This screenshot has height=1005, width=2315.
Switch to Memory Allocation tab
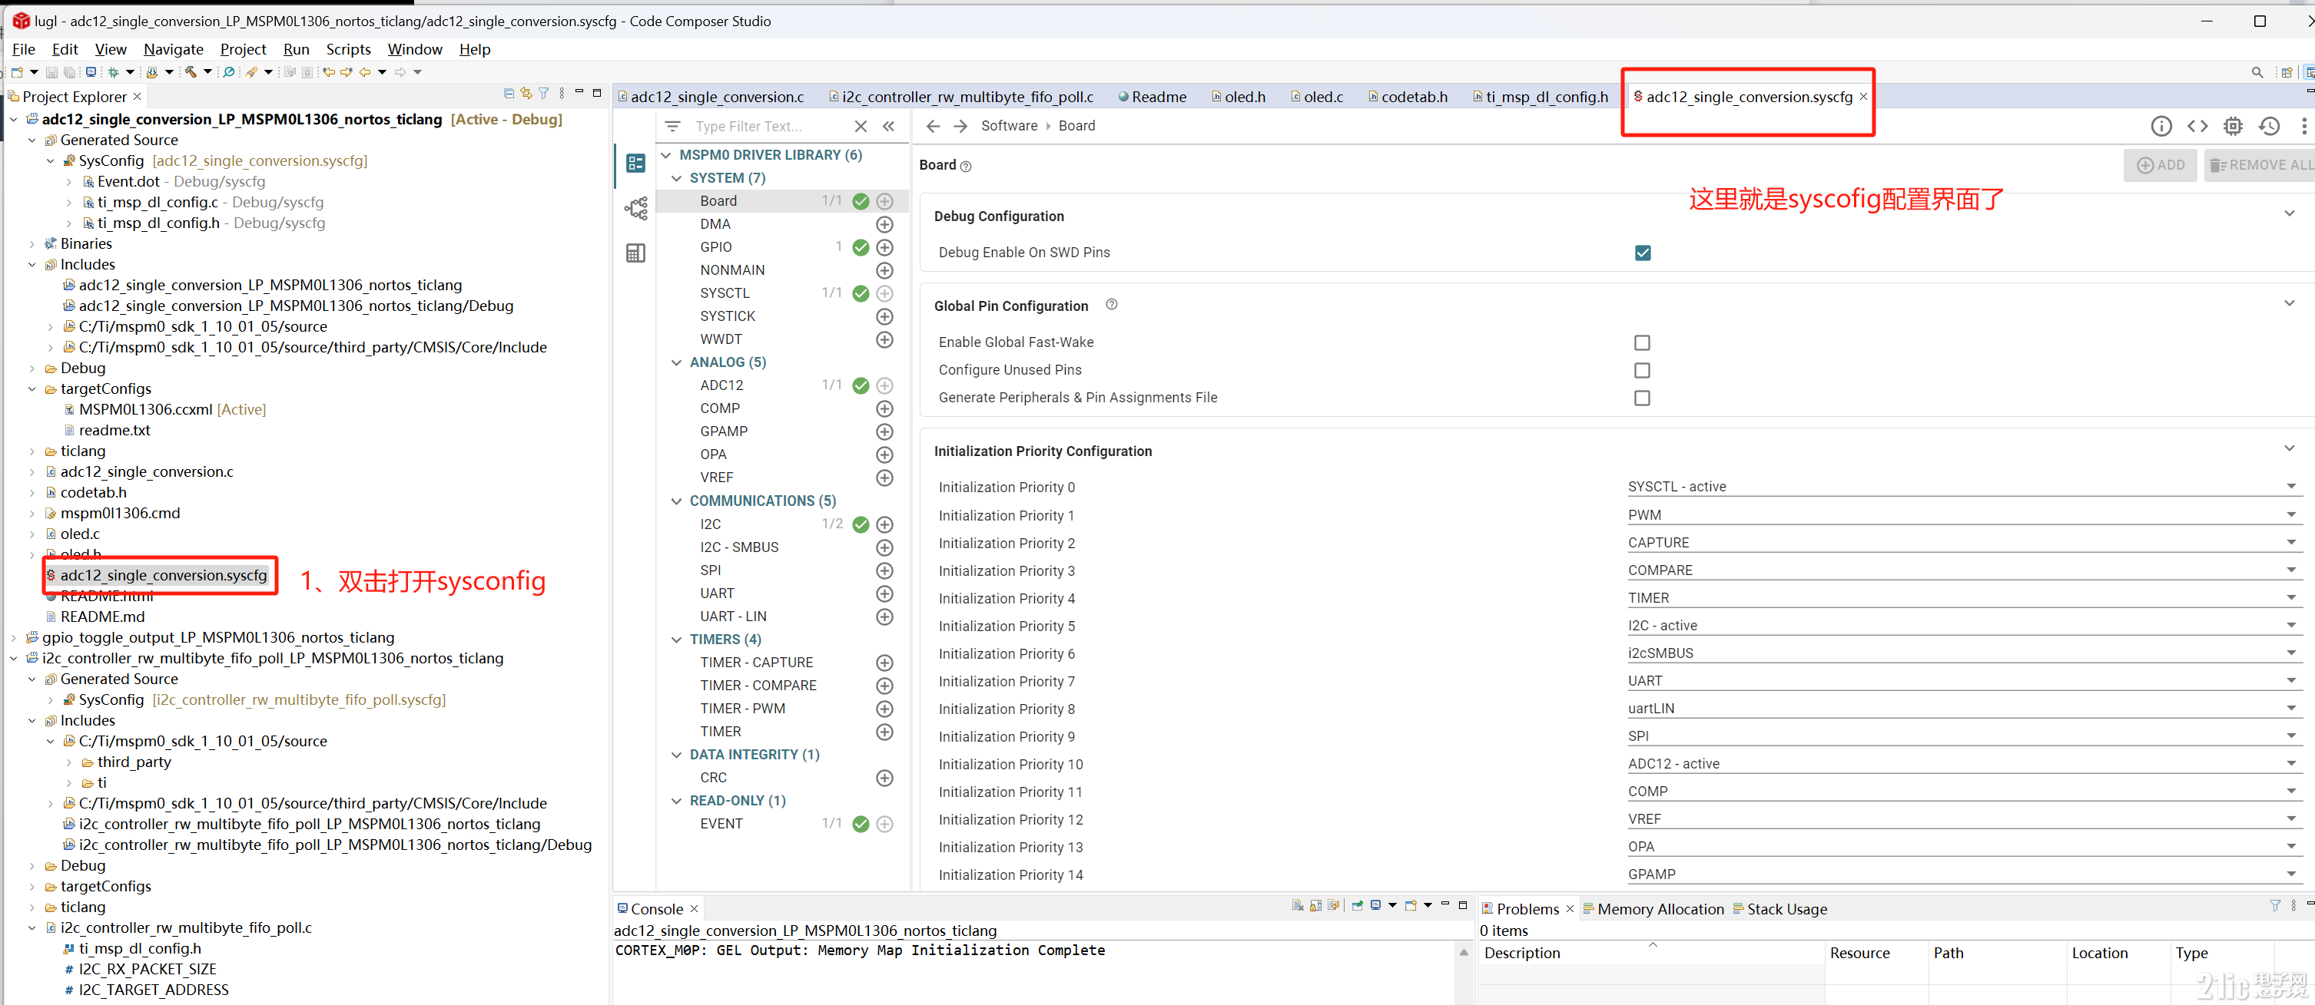1653,909
